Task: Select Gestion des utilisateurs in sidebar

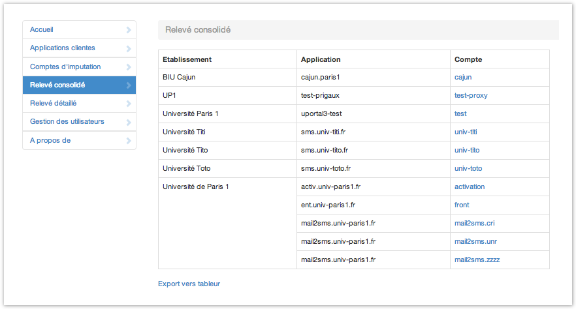Action: point(67,121)
